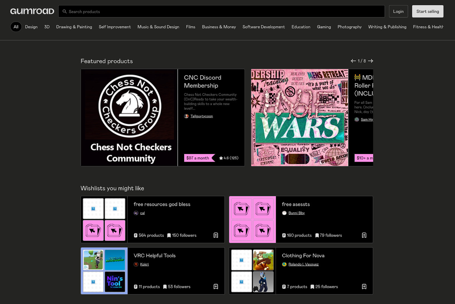The height and width of the screenshot is (304, 455).
Task: Open the 3D category
Action: [x=47, y=27]
